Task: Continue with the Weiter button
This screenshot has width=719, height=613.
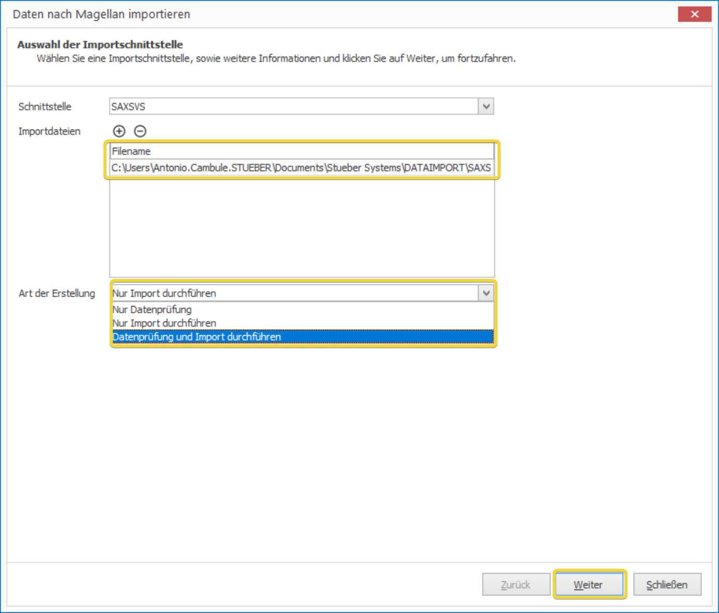Action: (589, 584)
